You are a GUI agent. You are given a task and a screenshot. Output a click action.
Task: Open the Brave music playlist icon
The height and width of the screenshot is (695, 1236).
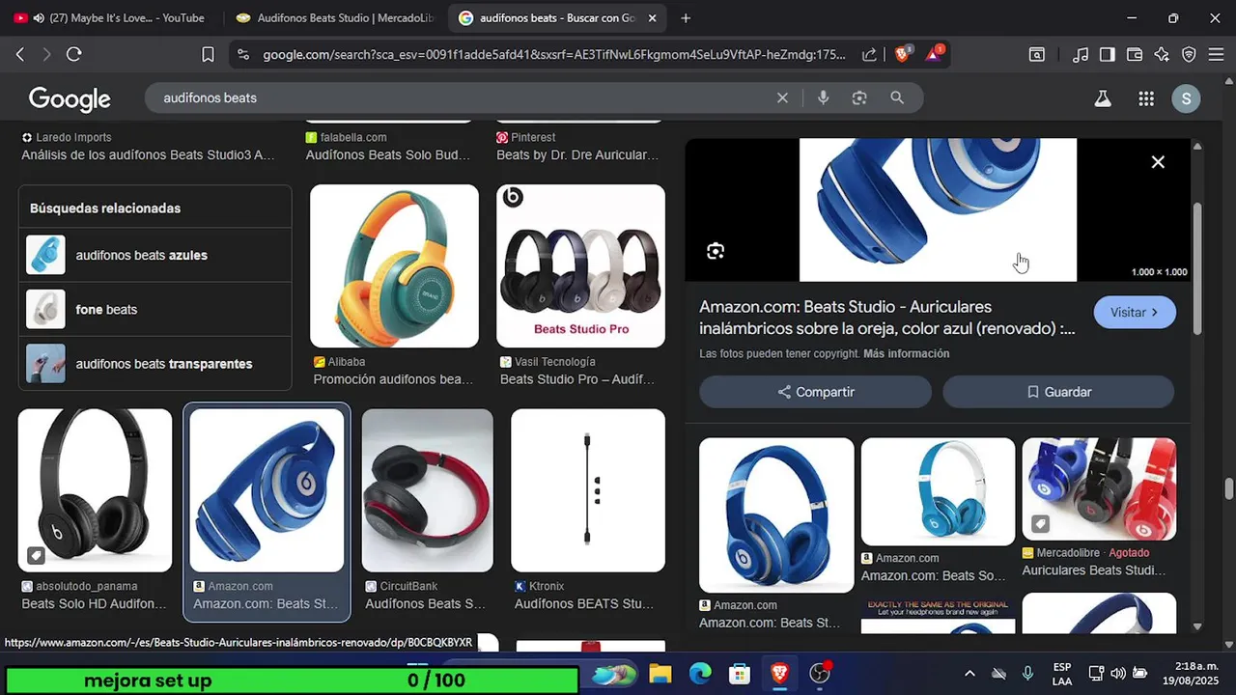(1081, 55)
